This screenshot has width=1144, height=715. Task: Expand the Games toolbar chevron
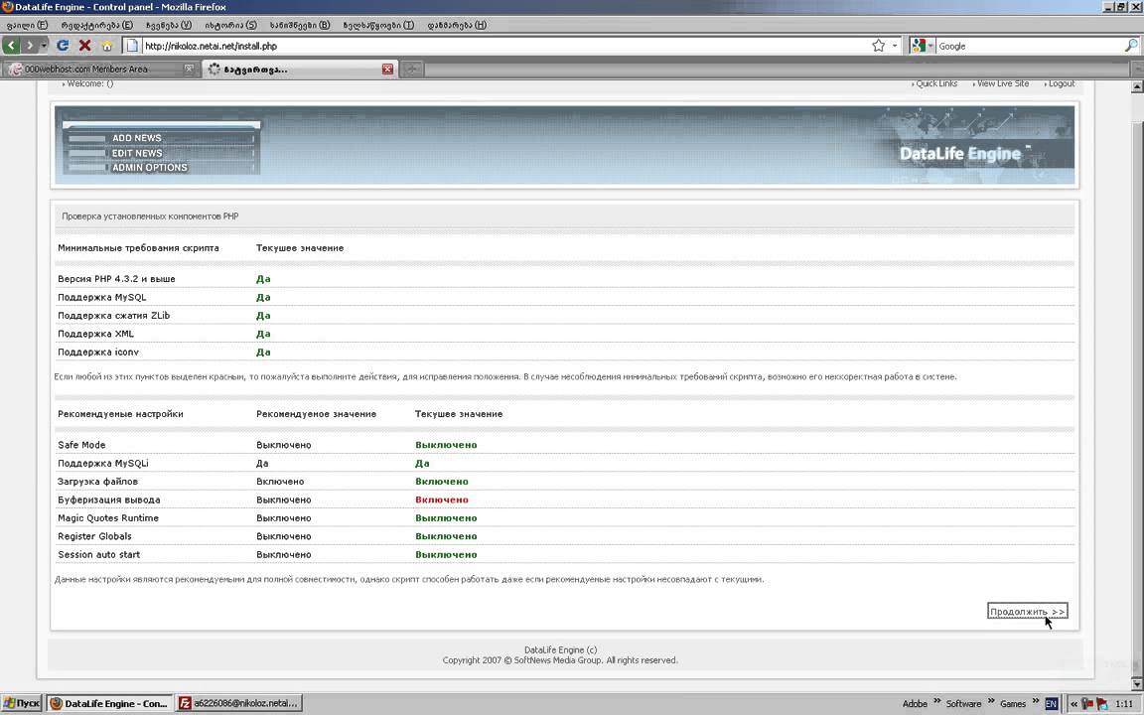[x=1036, y=702]
